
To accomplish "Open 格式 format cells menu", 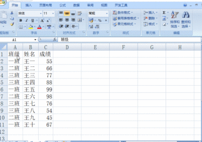I will coord(150,24).
